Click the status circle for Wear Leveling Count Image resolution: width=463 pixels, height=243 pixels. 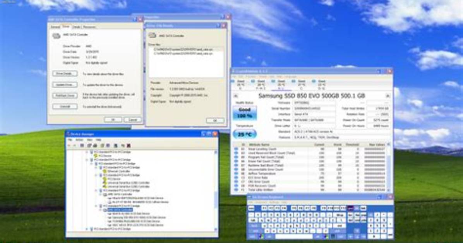pyautogui.click(x=236, y=149)
